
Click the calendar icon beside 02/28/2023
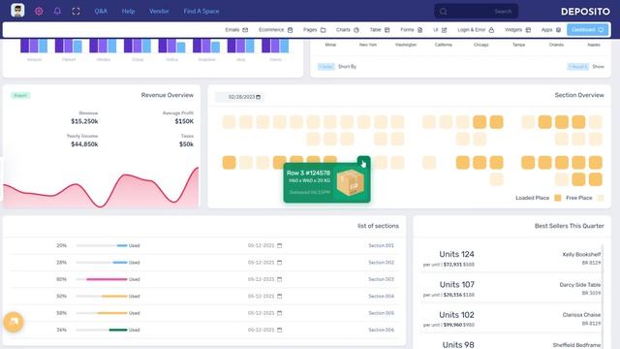(259, 97)
